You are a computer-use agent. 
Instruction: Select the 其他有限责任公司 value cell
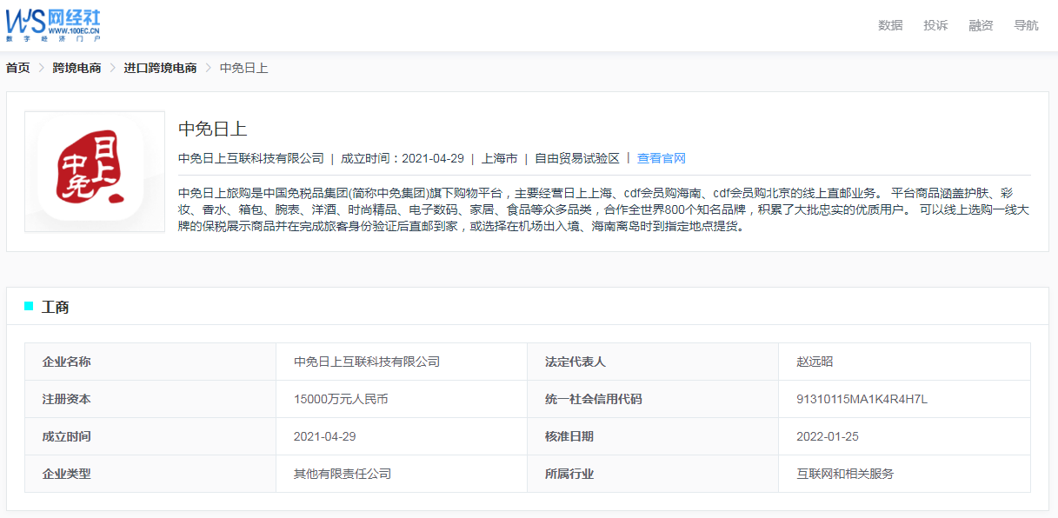click(402, 474)
